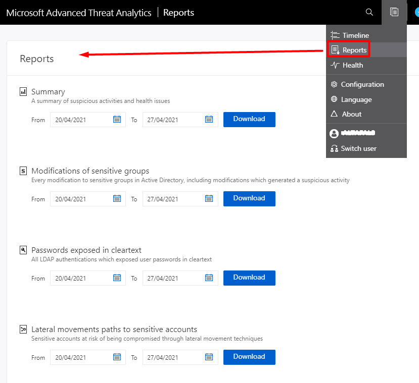
Task: Click the About triangle icon
Action: (334, 114)
